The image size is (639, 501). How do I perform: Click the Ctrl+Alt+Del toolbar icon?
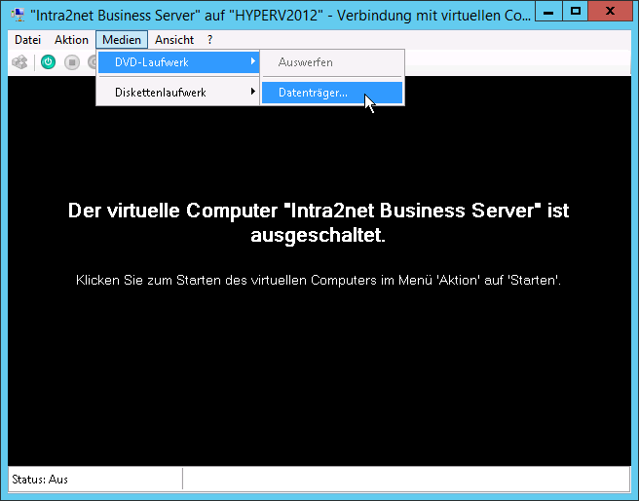19,62
